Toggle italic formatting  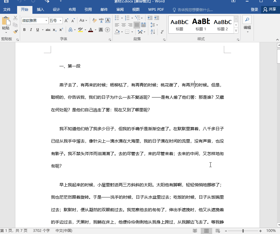(31, 30)
